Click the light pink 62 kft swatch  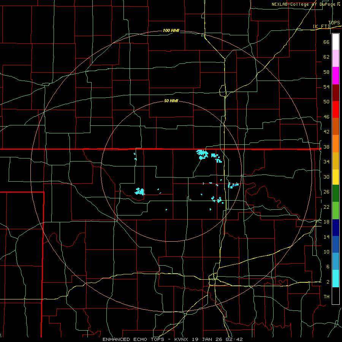[x=336, y=59]
